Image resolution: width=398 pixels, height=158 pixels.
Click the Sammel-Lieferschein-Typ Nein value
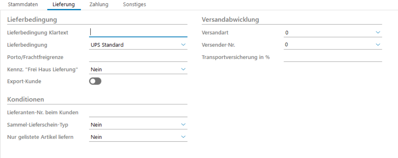(134, 125)
